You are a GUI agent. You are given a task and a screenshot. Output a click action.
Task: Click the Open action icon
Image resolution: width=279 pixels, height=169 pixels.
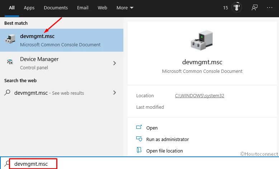coord(139,127)
